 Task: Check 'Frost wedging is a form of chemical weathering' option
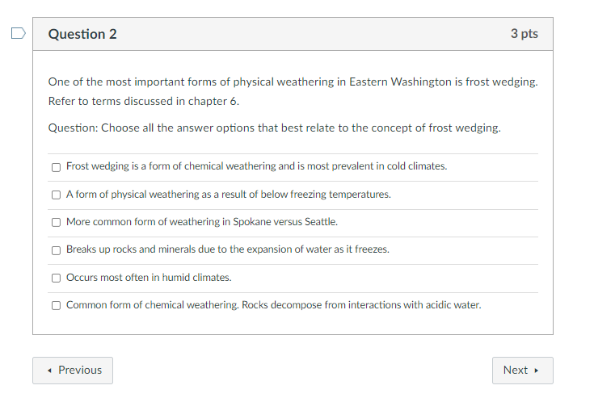tap(56, 167)
